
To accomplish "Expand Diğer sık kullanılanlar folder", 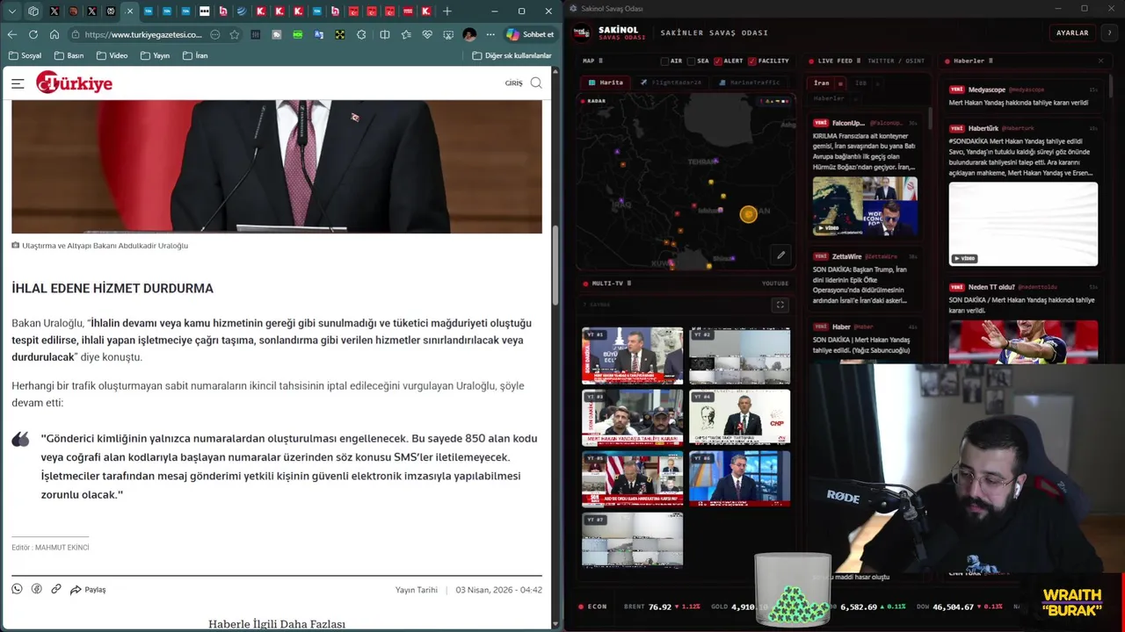I will pos(512,55).
